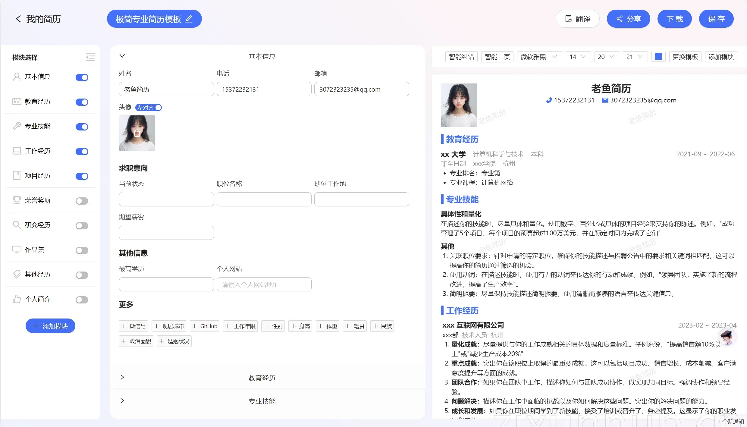Image resolution: width=747 pixels, height=427 pixels.
Task: Open the 1个新通知 notification
Action: tap(731, 422)
